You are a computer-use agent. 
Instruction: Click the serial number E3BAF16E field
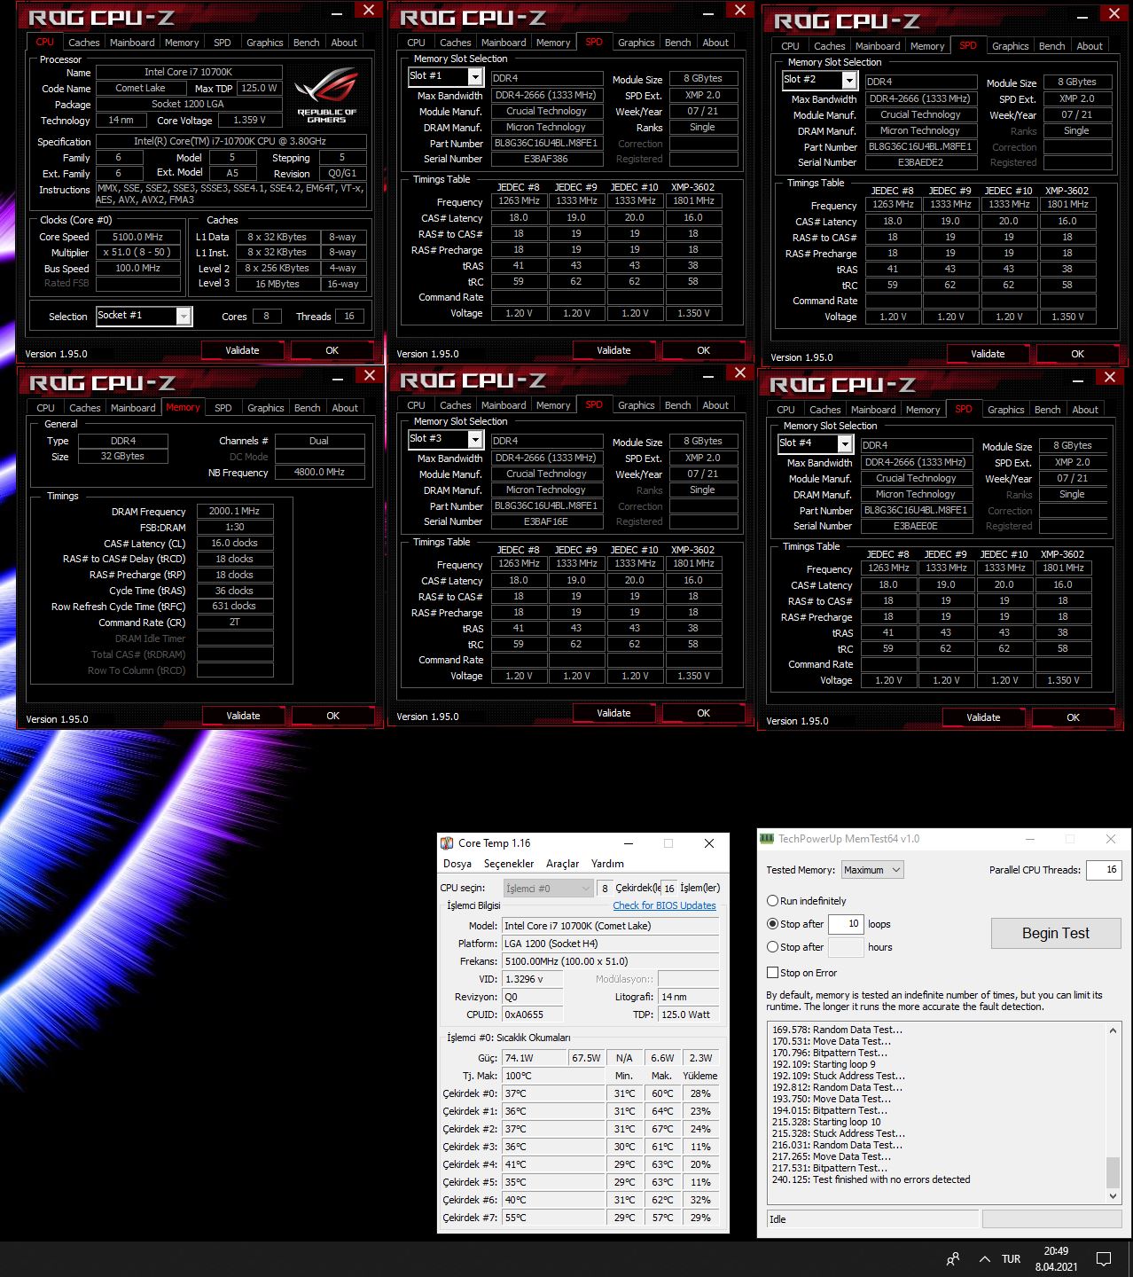pos(546,521)
